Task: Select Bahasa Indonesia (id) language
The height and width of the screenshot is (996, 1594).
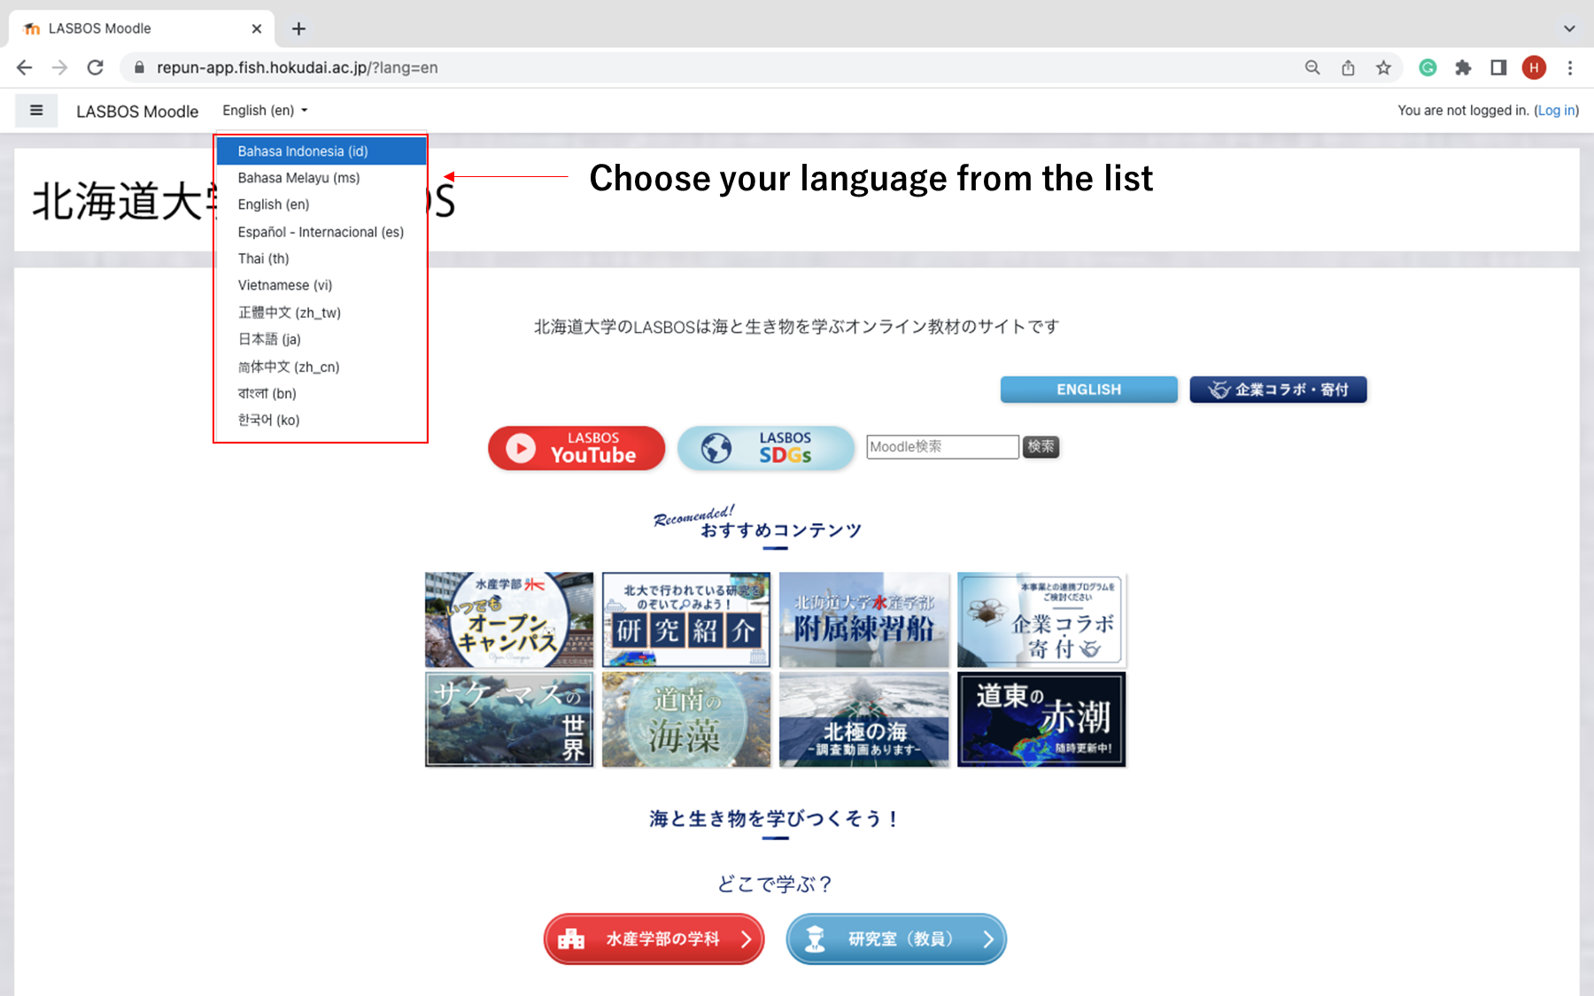Action: 321,151
